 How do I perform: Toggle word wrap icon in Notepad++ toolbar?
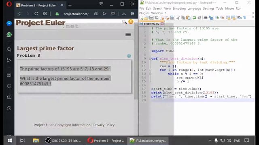click(239, 18)
